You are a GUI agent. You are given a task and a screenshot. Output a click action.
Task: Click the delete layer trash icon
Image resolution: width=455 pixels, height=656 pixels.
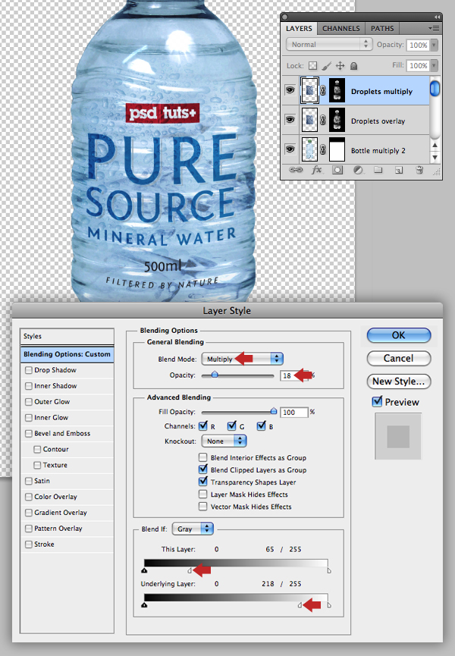419,170
